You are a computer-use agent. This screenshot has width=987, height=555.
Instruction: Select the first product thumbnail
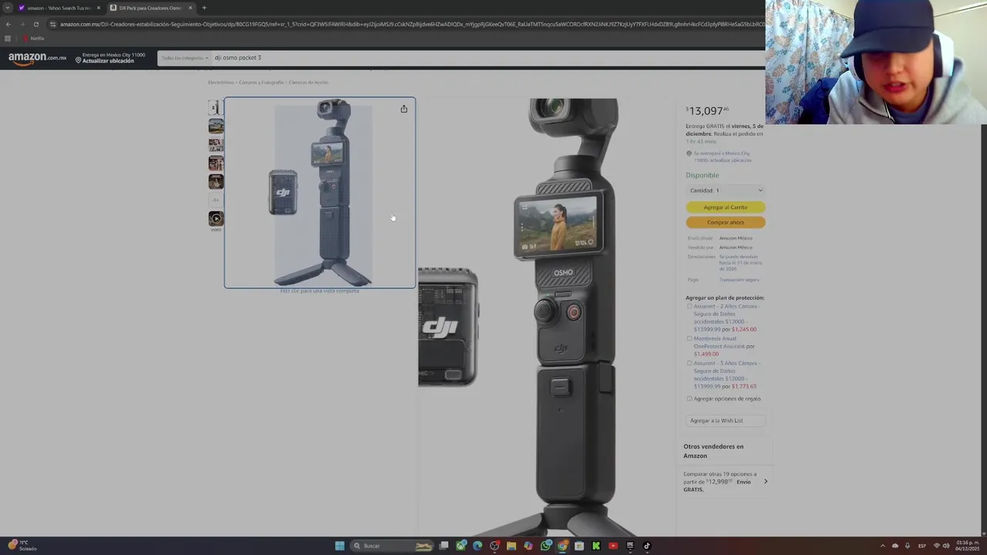pos(216,107)
